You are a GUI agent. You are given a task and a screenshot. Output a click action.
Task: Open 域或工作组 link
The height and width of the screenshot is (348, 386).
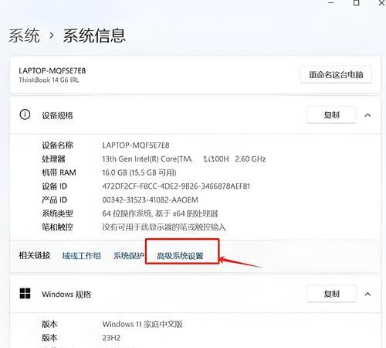coord(81,256)
